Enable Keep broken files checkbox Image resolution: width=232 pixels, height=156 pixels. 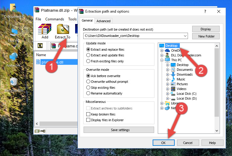tap(88, 114)
